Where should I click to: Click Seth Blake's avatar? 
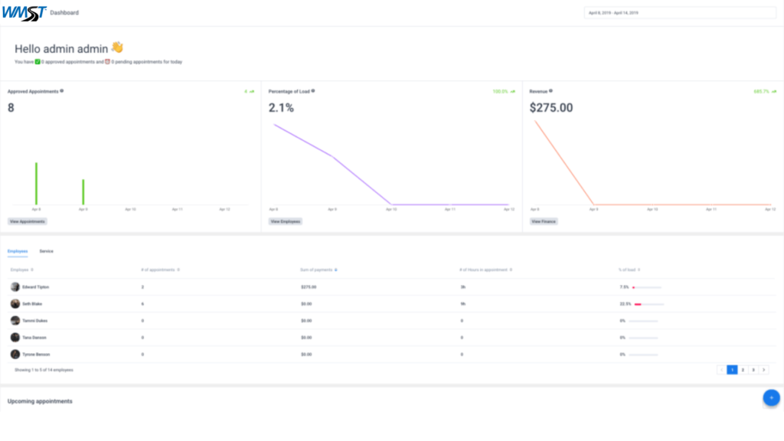[x=15, y=304]
